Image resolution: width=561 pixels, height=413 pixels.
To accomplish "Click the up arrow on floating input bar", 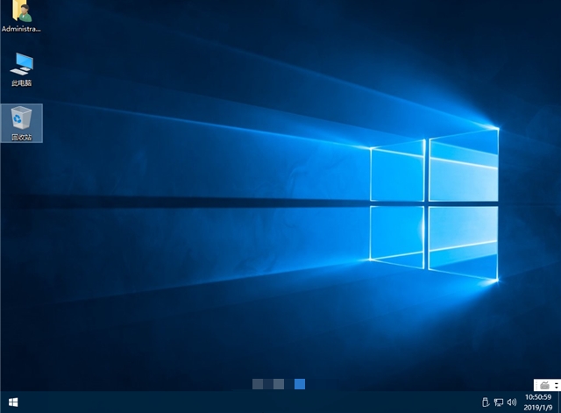I will point(556,382).
